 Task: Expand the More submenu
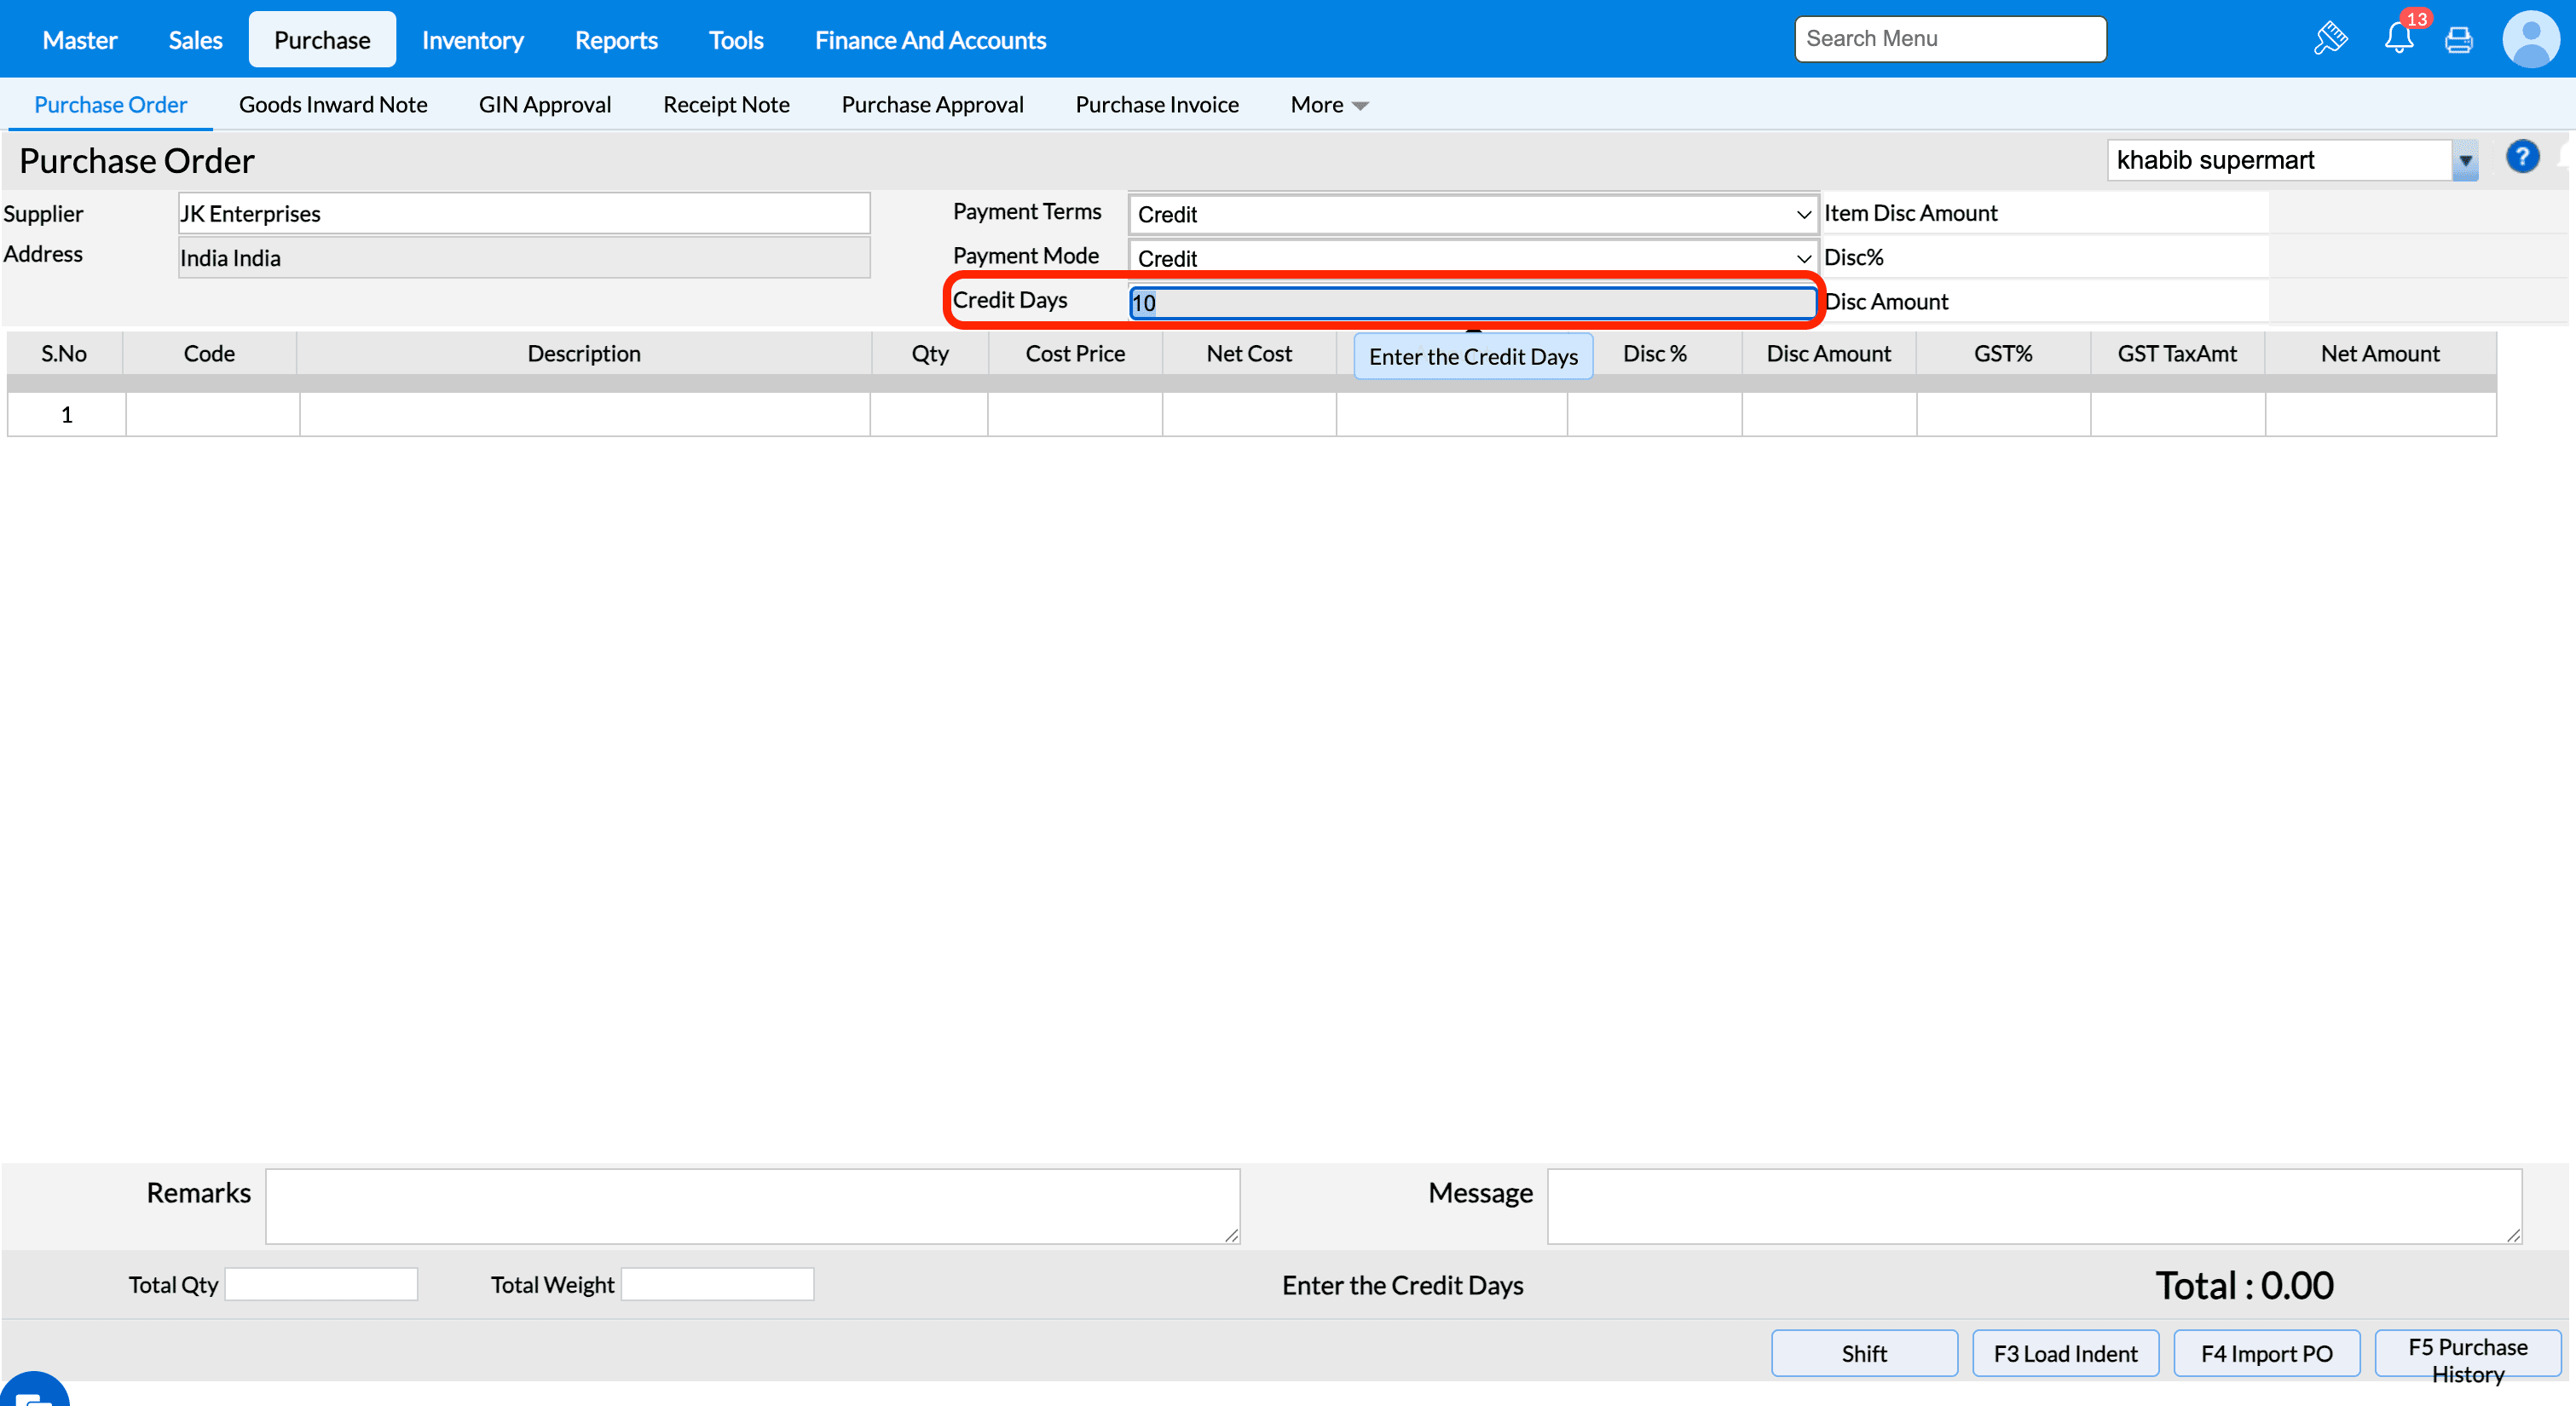point(1328,105)
